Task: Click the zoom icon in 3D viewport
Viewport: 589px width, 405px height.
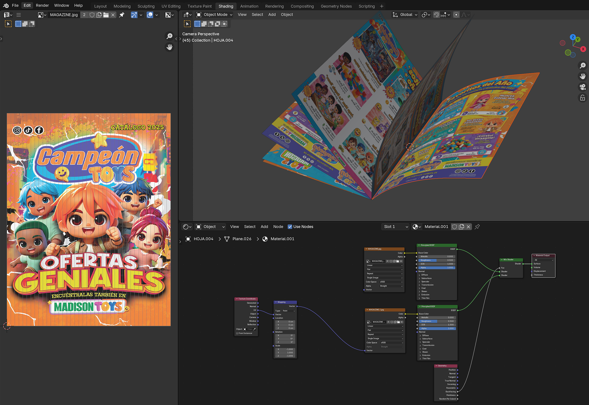Action: point(583,65)
